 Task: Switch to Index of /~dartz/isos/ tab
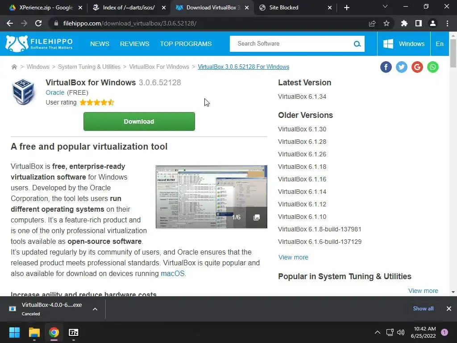tap(129, 8)
